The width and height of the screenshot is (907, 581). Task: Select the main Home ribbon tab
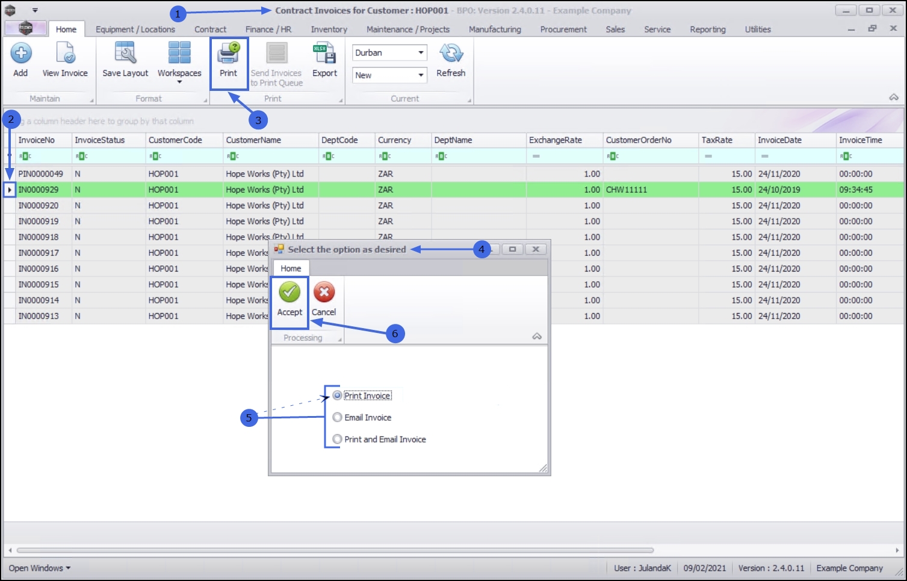66,29
